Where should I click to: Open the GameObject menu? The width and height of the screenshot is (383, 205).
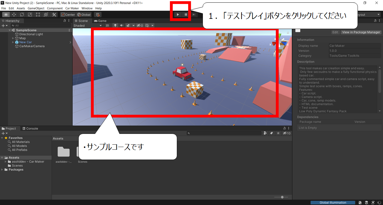click(36, 8)
